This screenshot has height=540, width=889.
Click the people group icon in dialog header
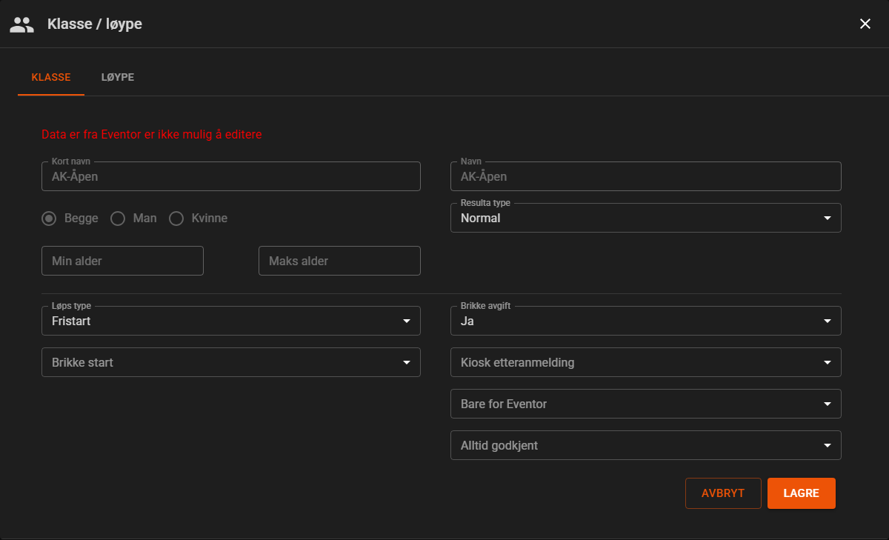pyautogui.click(x=21, y=24)
